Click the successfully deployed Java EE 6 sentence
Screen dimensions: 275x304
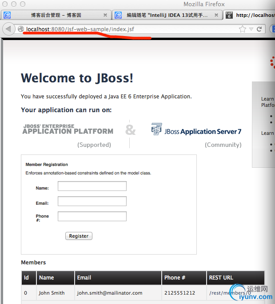(106, 96)
